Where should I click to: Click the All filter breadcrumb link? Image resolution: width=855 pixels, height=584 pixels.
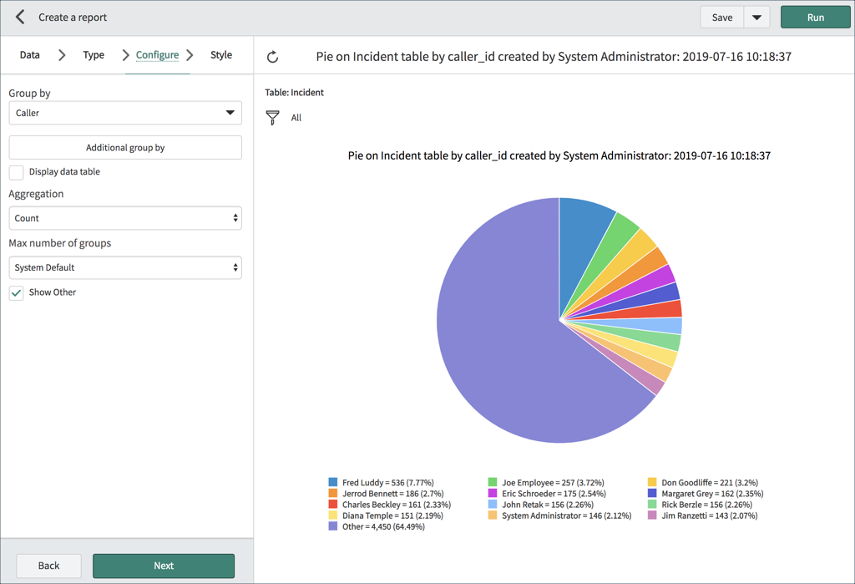point(296,118)
